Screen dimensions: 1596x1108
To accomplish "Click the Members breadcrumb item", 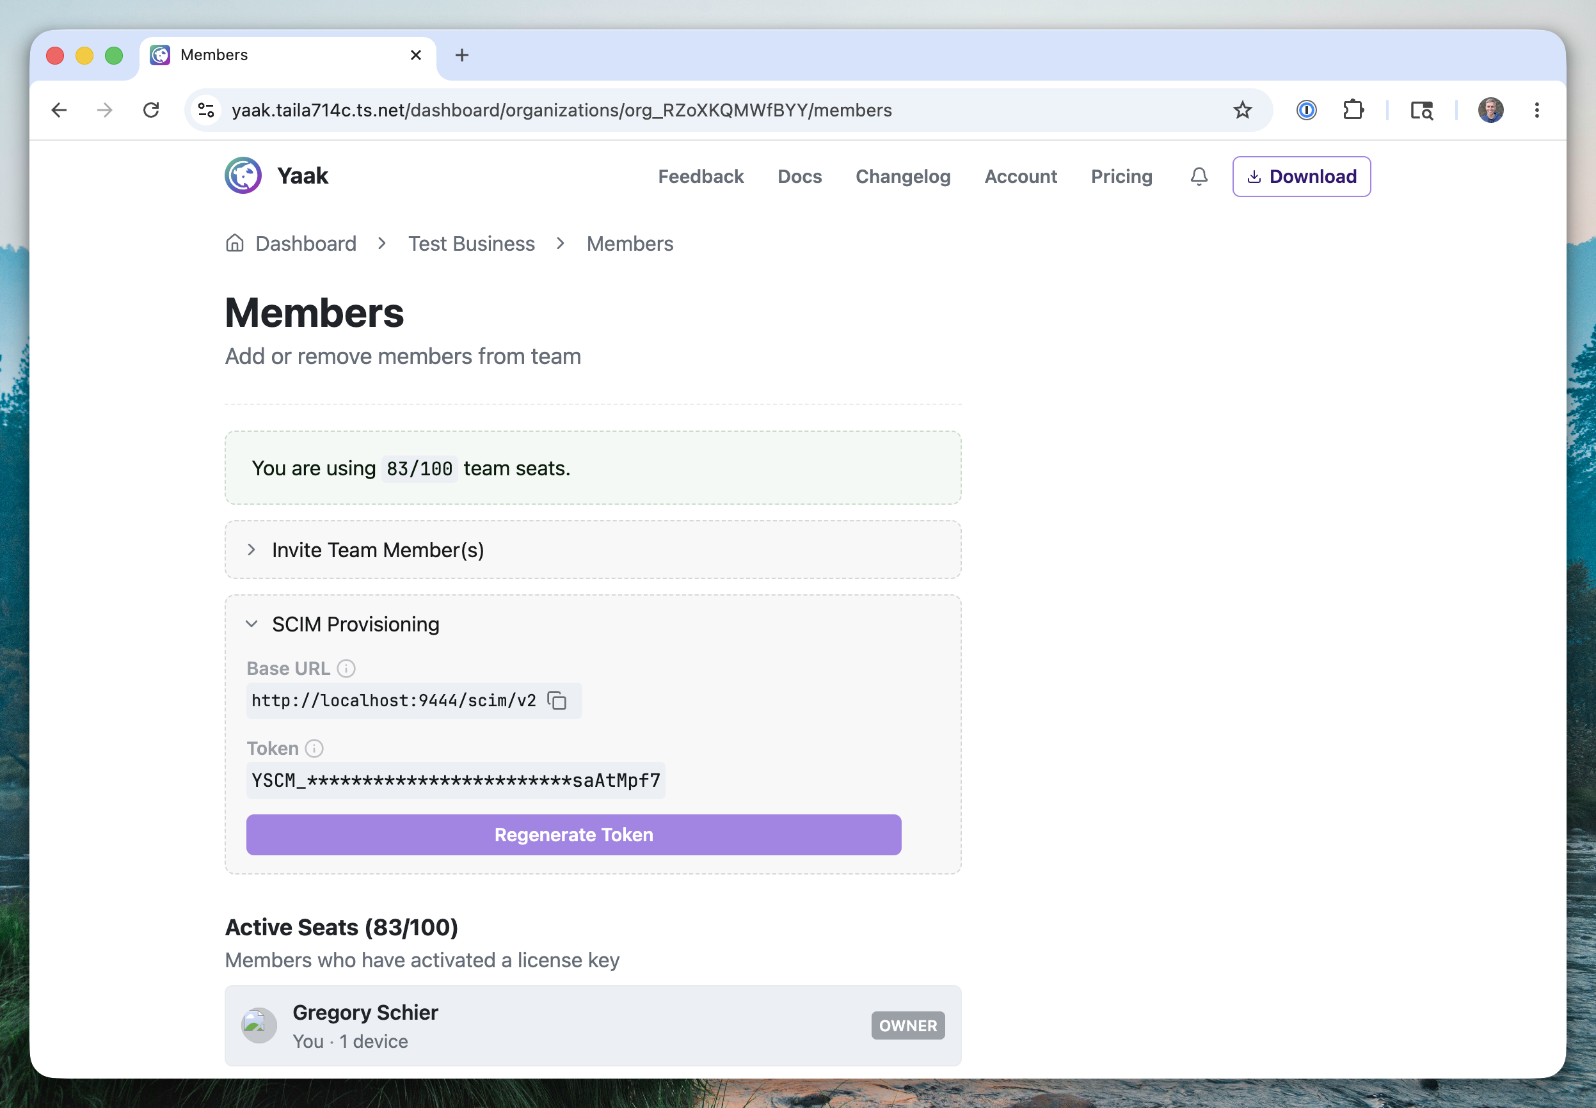I will coord(630,244).
